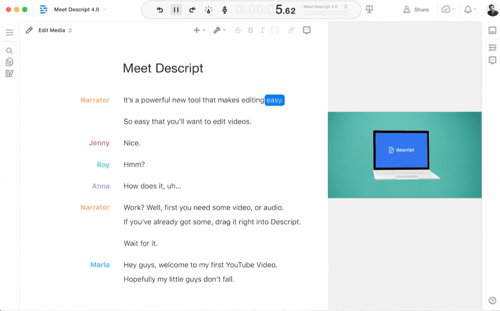
Task: Click the skip forward arrow icon
Action: 192,10
